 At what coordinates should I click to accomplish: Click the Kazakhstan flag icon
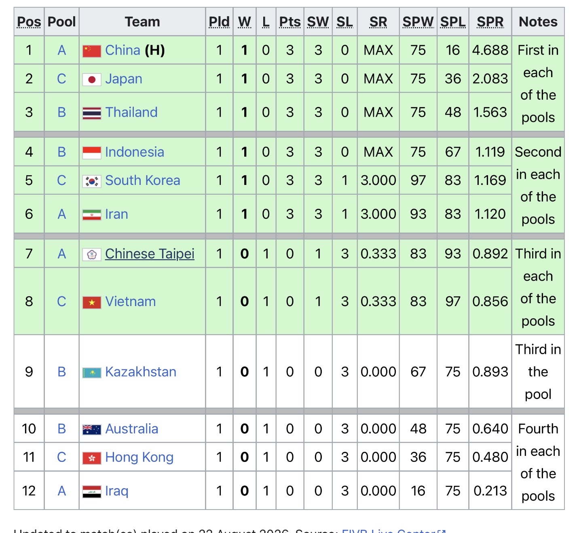pos(92,372)
